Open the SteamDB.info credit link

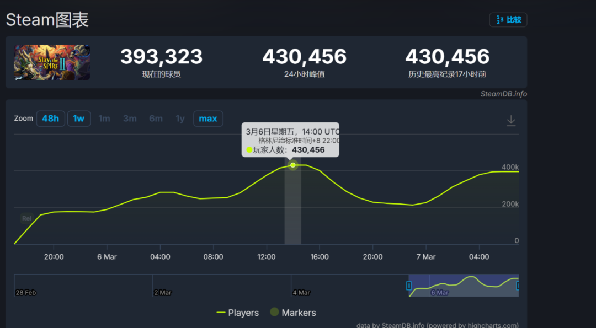[x=504, y=94]
